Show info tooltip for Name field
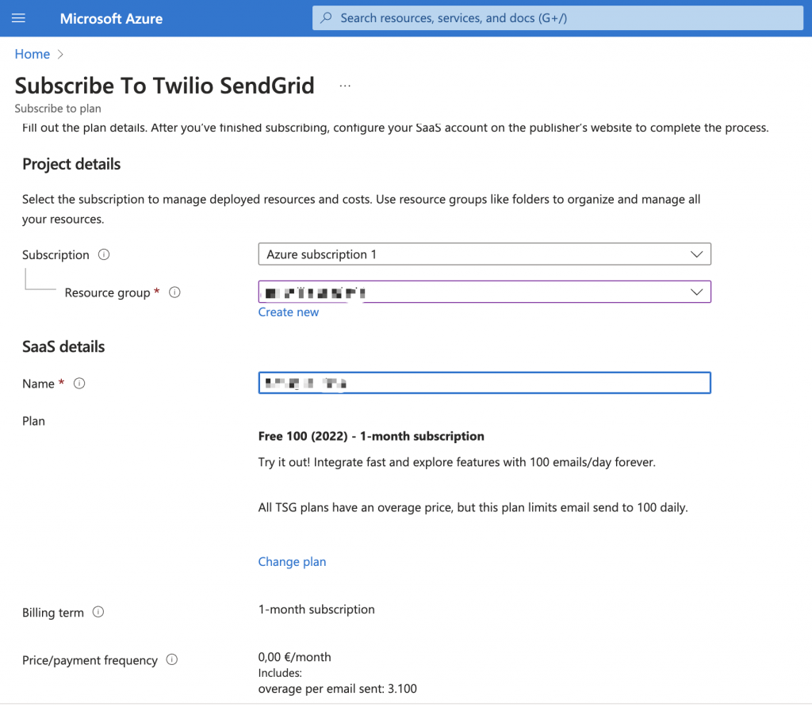The image size is (812, 707). [x=79, y=384]
